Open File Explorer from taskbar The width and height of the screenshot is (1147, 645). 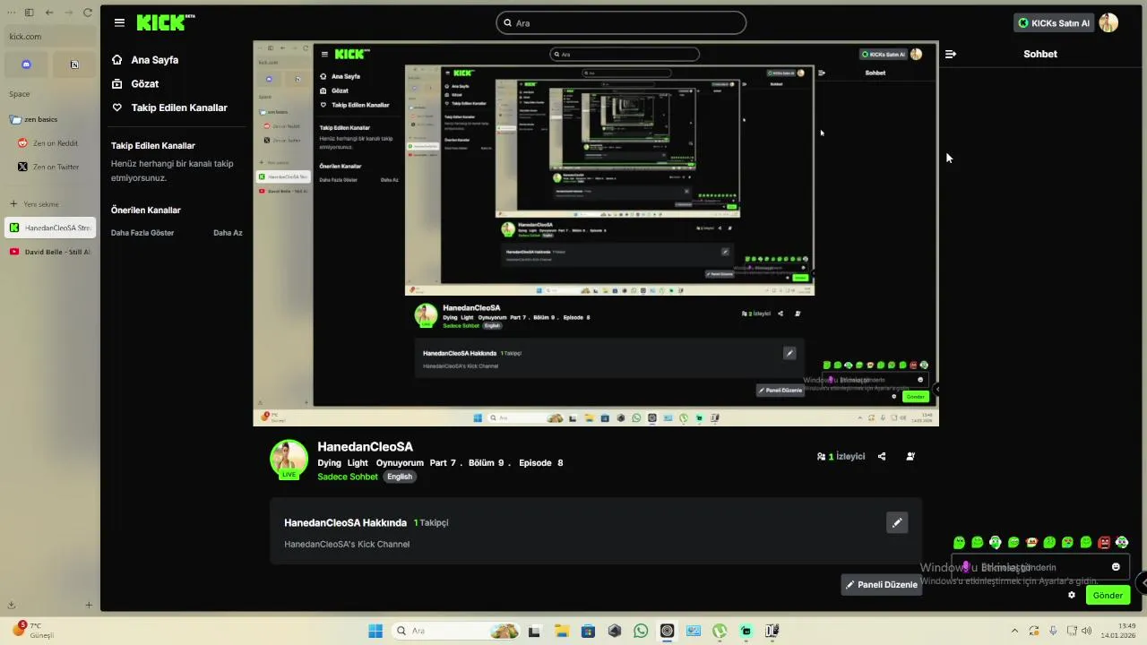click(561, 631)
